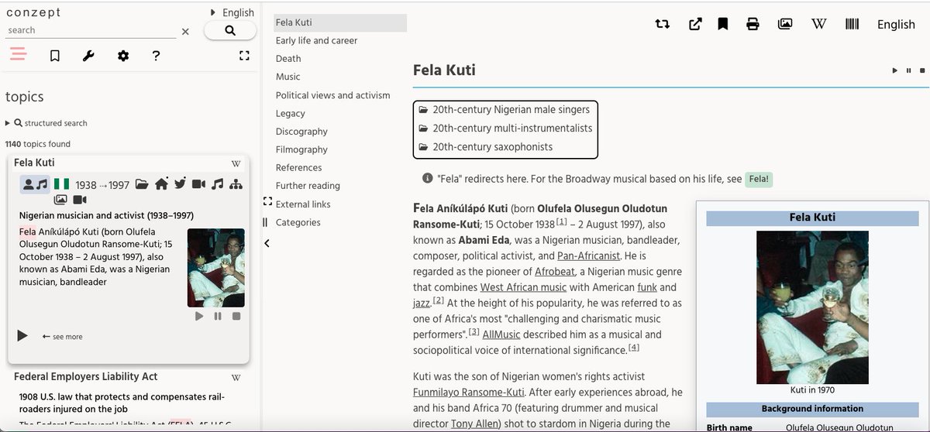Screen dimensions: 930x432
Task: Open Wikipedia icon for Federal Employers Liability Act
Action: click(x=236, y=378)
